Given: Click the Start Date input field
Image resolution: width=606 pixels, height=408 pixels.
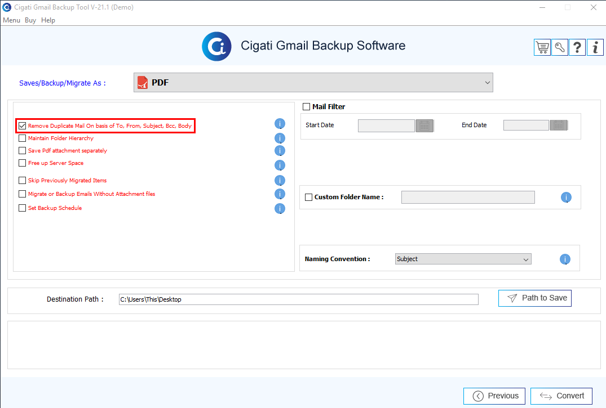Looking at the screenshot, I should click(x=387, y=126).
